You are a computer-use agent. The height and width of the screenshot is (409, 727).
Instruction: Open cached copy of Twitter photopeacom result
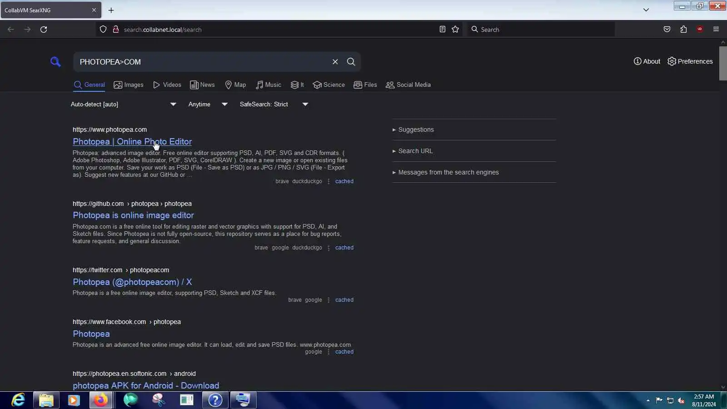tap(344, 300)
